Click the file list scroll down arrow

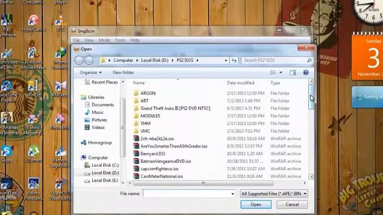tap(311, 177)
